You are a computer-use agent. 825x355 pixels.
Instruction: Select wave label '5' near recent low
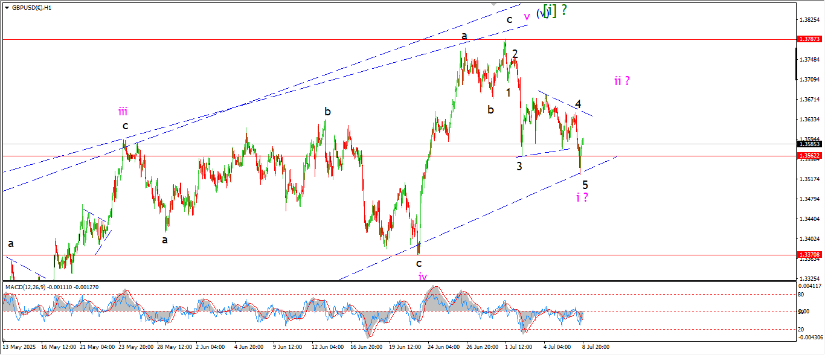(x=585, y=185)
